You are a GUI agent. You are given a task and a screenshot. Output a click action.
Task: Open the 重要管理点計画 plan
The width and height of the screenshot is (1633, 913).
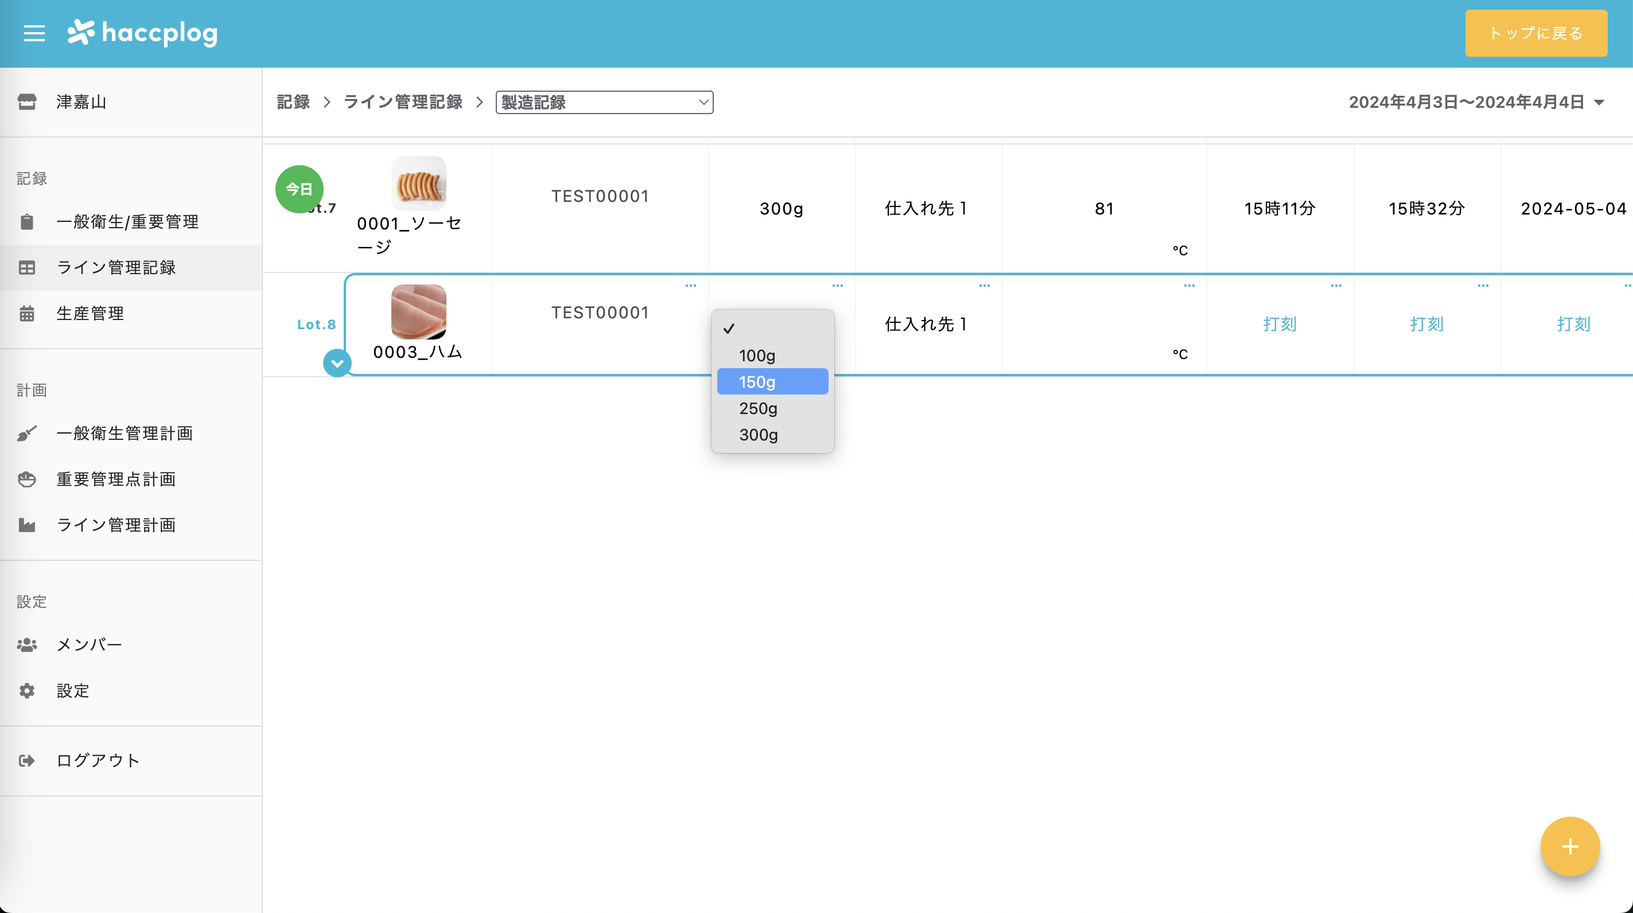[116, 479]
